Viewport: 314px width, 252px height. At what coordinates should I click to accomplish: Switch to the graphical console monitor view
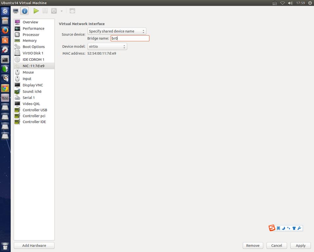click(15, 11)
